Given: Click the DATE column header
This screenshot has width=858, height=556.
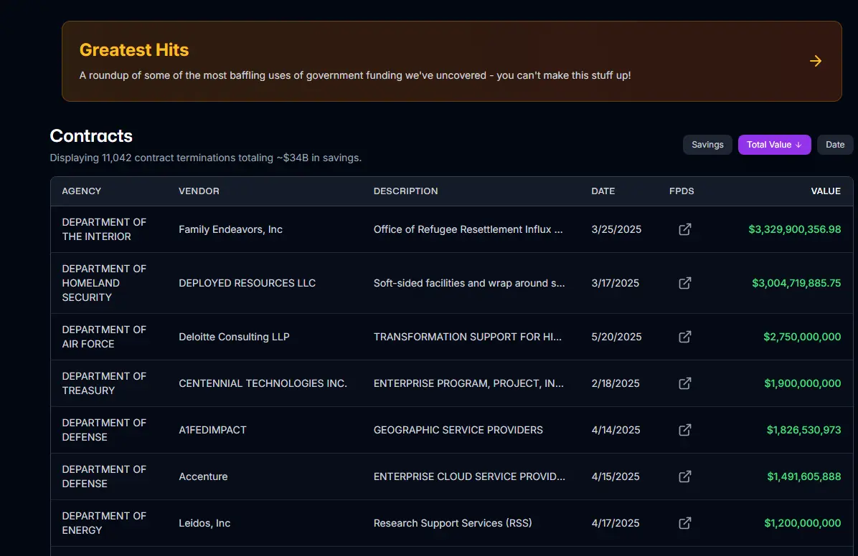Looking at the screenshot, I should coord(603,191).
